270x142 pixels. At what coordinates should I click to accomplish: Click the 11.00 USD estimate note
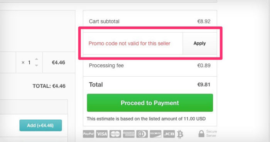pyautogui.click(x=146, y=119)
